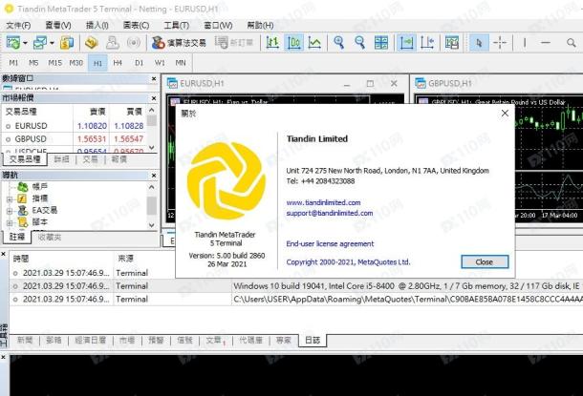Expand the 指標 tree node in Navigator
This screenshot has height=396, width=583.
click(x=10, y=198)
